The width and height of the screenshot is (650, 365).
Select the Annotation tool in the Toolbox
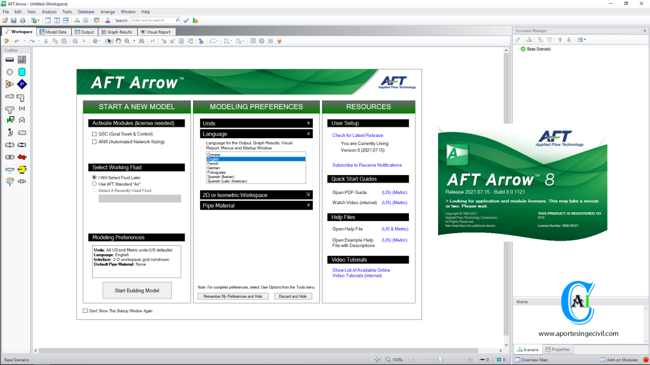(22, 59)
